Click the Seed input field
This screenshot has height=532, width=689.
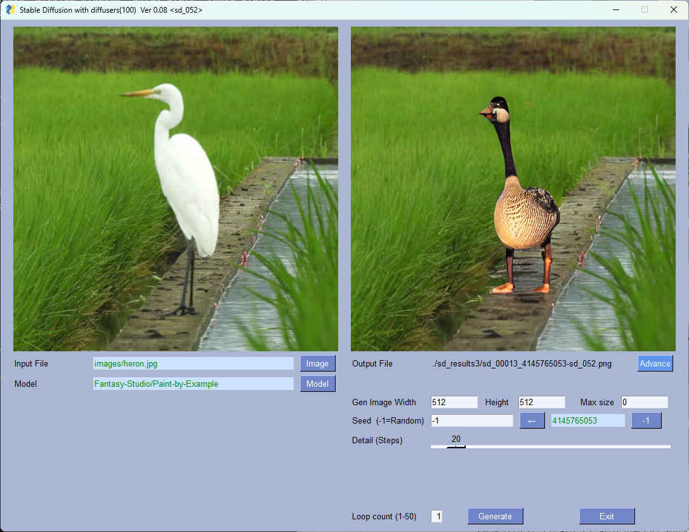(x=471, y=420)
